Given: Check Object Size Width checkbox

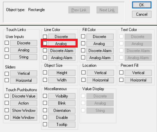Looking at the screenshot, I should (x=45, y=80).
